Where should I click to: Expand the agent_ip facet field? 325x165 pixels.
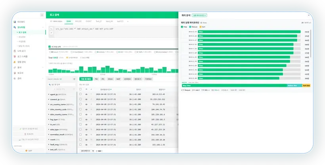[49, 94]
